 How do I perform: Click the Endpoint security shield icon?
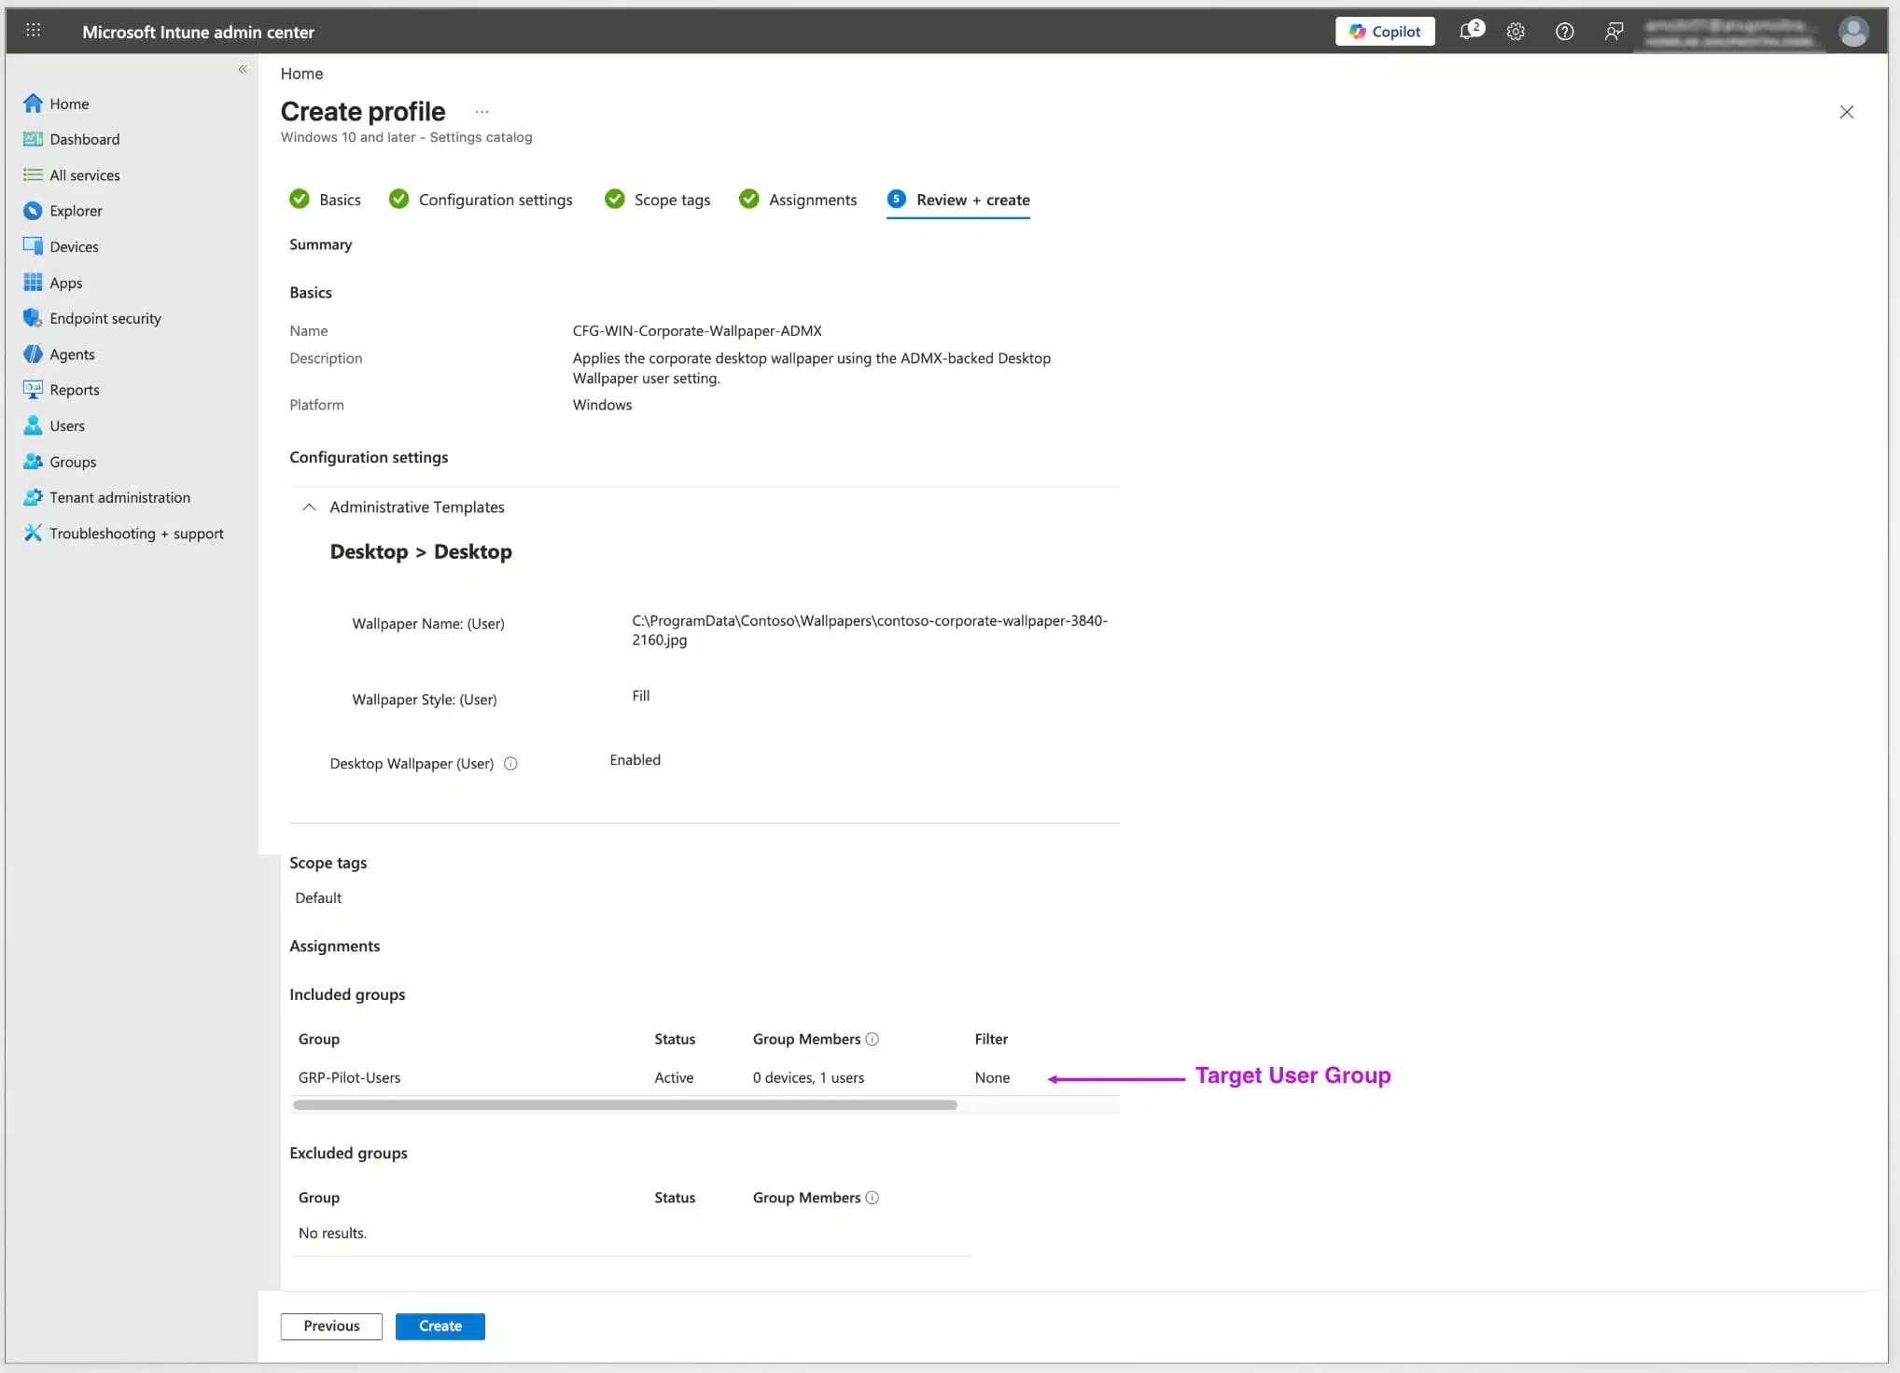33,318
